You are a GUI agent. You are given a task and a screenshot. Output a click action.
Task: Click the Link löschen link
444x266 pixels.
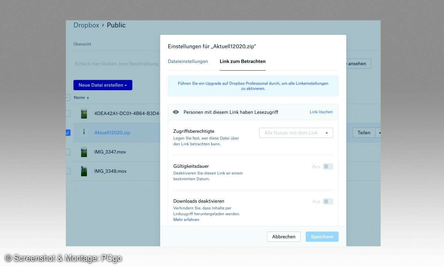coord(321,112)
